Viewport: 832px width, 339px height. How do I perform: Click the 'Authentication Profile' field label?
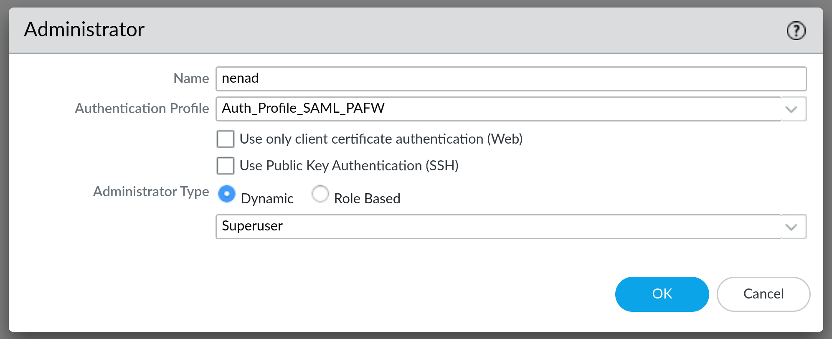[142, 109]
